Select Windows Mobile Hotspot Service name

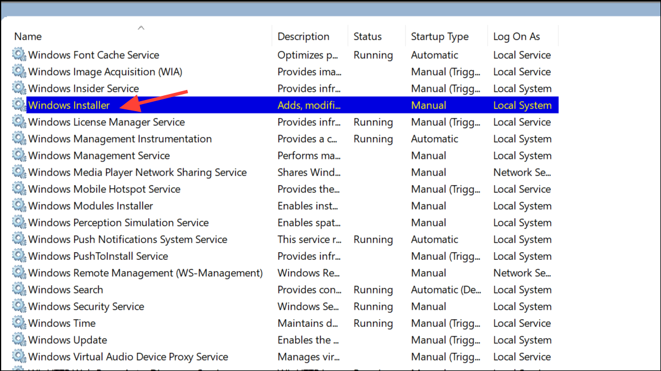tap(104, 189)
